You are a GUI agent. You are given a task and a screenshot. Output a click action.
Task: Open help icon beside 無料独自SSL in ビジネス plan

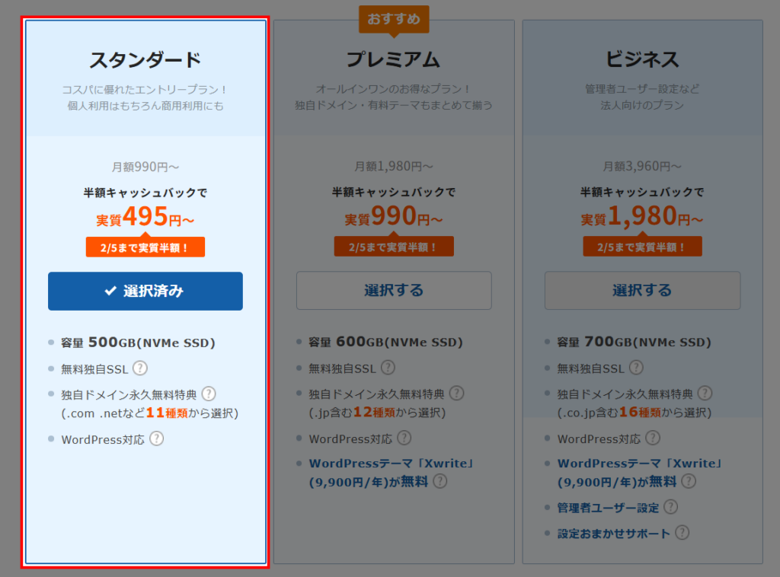[636, 368]
